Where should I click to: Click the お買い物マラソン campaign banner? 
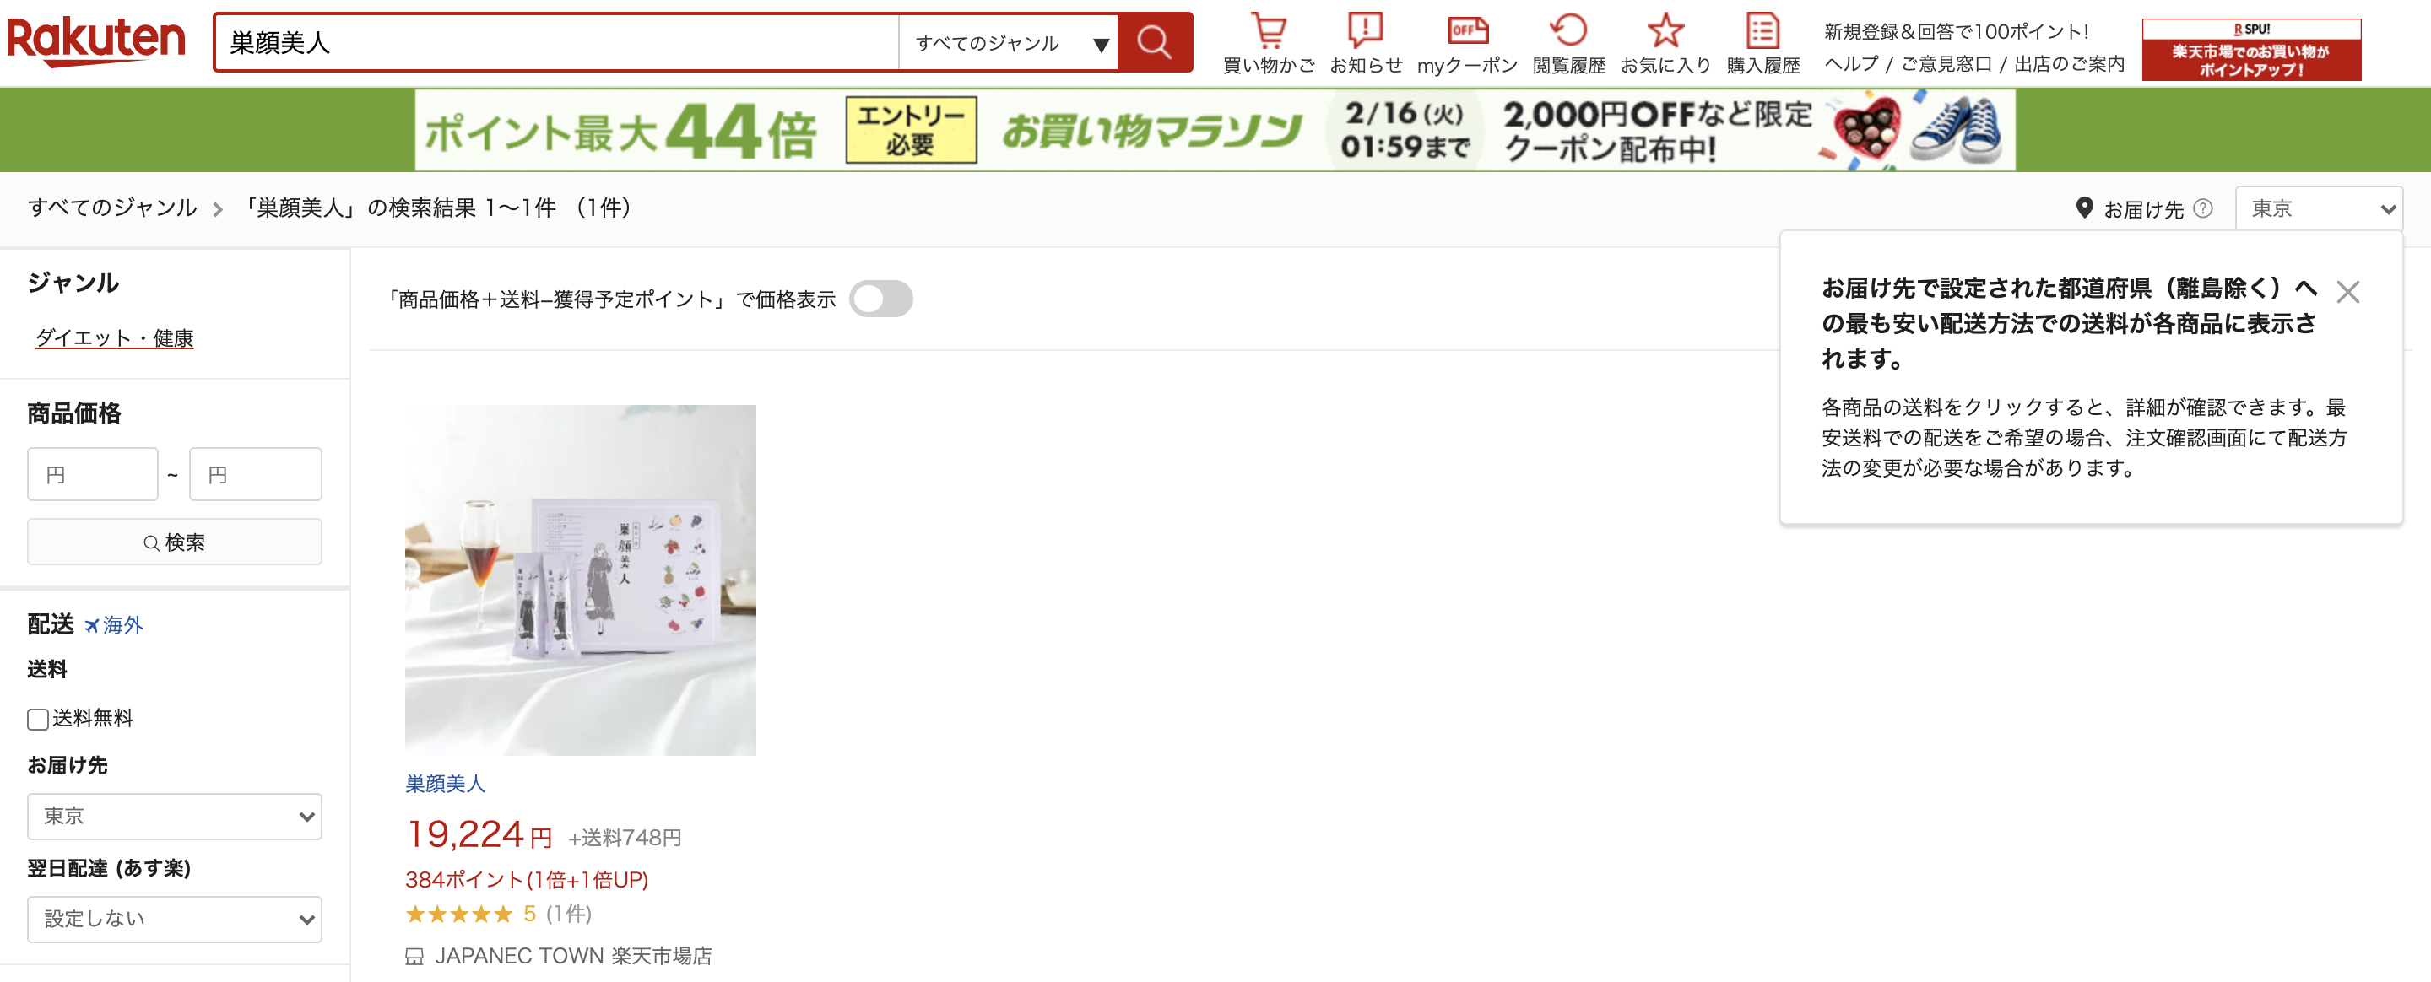tap(1215, 130)
